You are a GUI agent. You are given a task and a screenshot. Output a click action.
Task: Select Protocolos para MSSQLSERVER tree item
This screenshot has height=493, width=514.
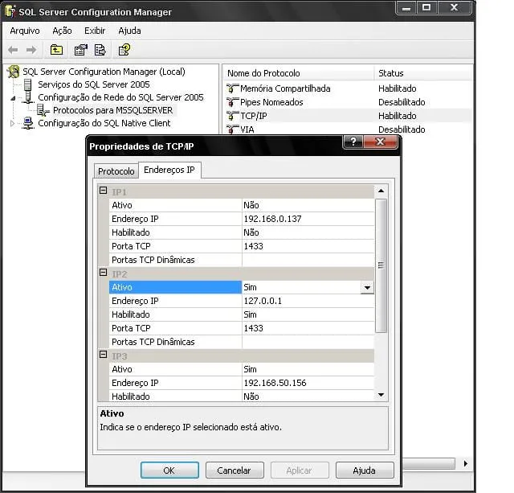click(112, 110)
